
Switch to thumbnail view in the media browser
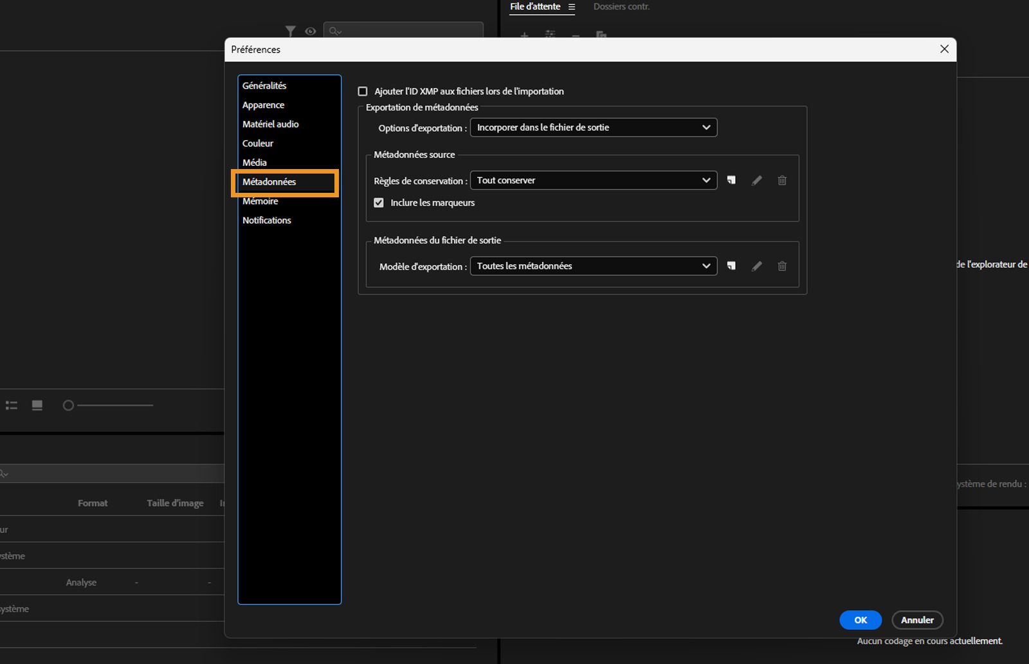tap(37, 406)
